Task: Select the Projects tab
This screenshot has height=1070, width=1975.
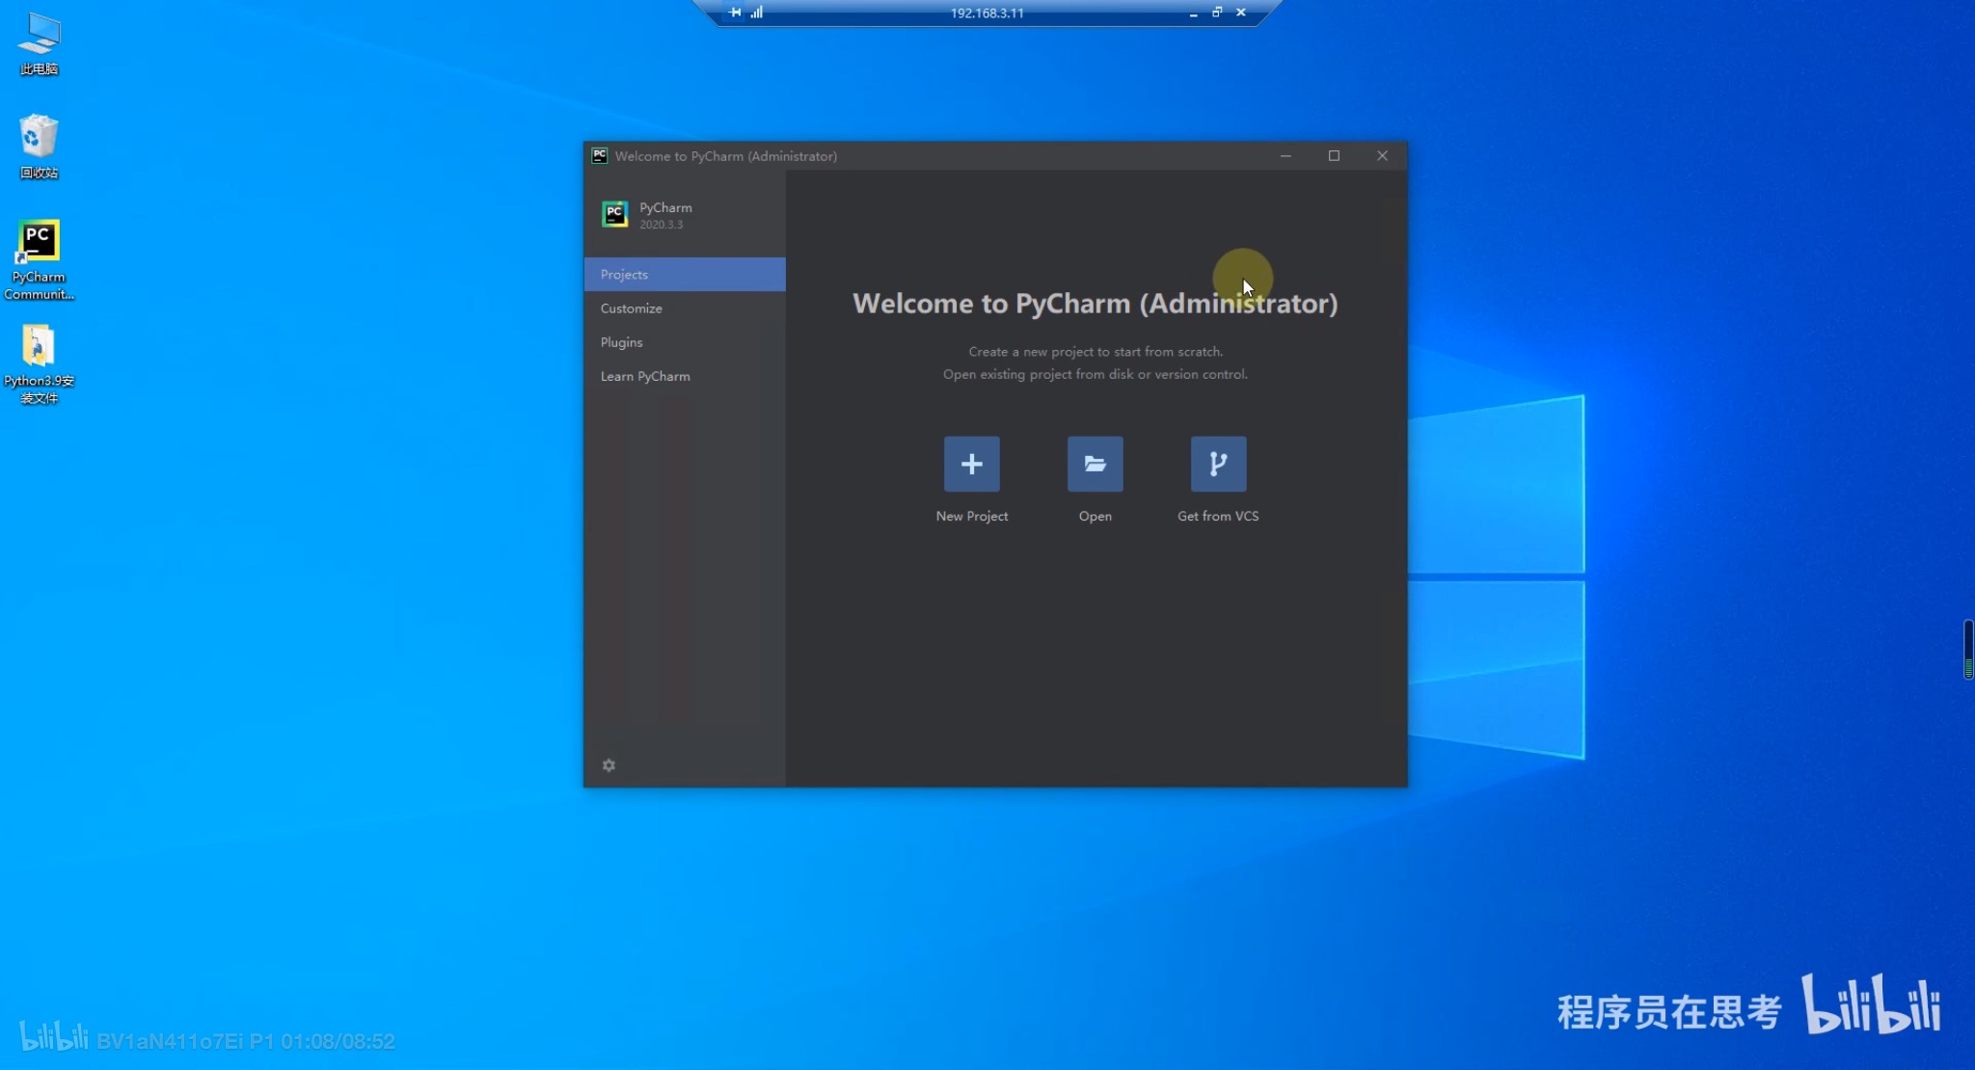Action: pyautogui.click(x=685, y=275)
